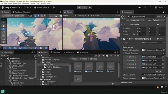Toggle the grid snapping icon in Scene

[35, 16]
